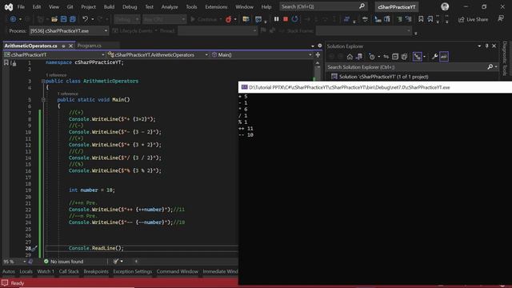Switch Solution Explorer views icon

click(359, 57)
